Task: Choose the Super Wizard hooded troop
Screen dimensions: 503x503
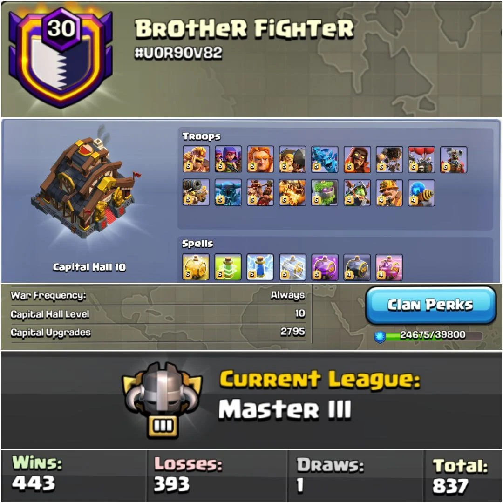Action: (x=357, y=159)
